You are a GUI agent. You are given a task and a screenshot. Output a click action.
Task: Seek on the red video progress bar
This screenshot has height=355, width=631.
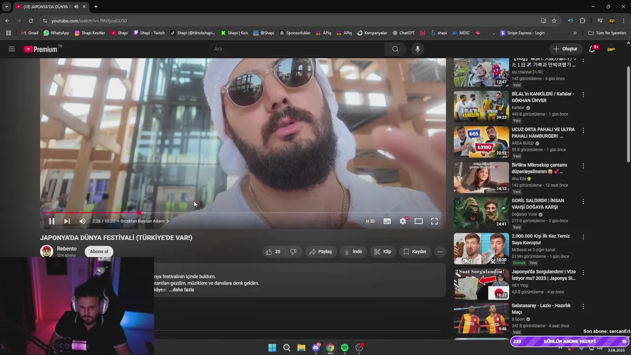coord(243,213)
